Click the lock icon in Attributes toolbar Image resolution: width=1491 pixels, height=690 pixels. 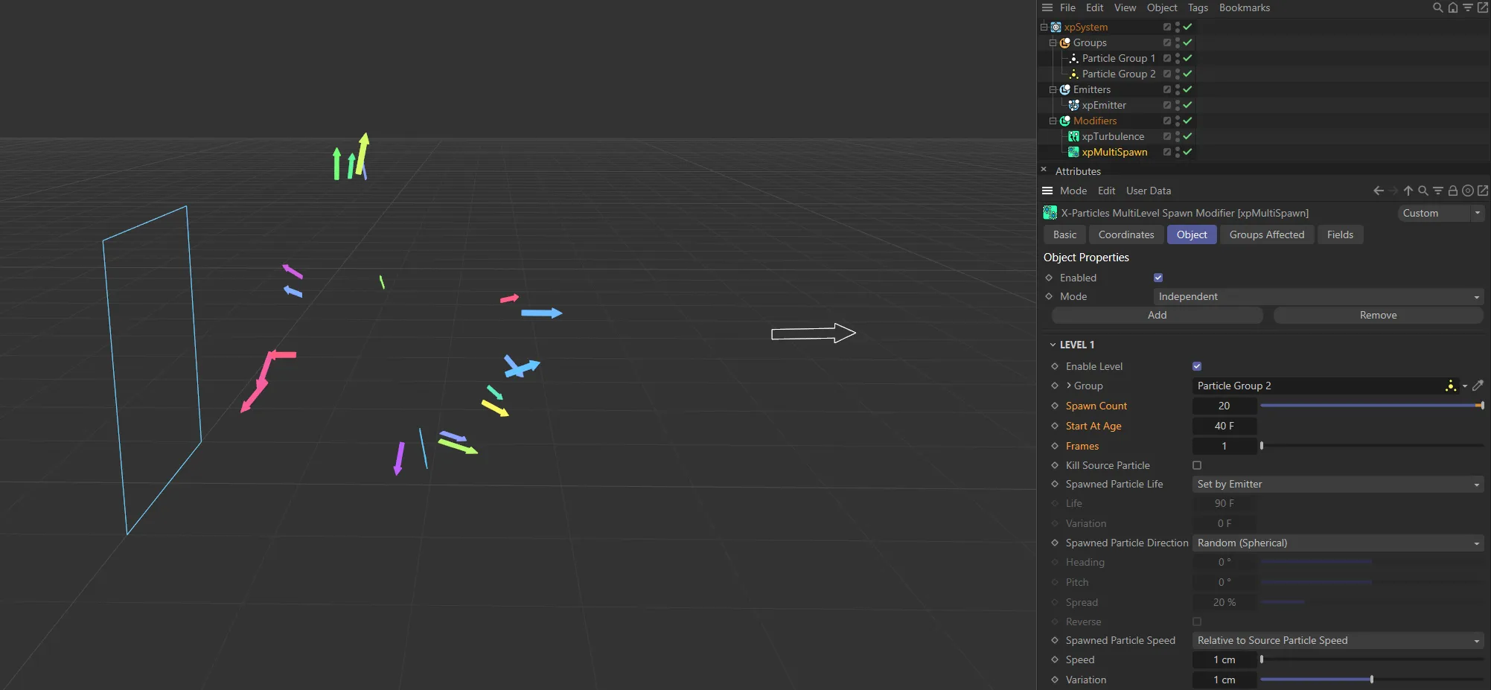(1452, 191)
